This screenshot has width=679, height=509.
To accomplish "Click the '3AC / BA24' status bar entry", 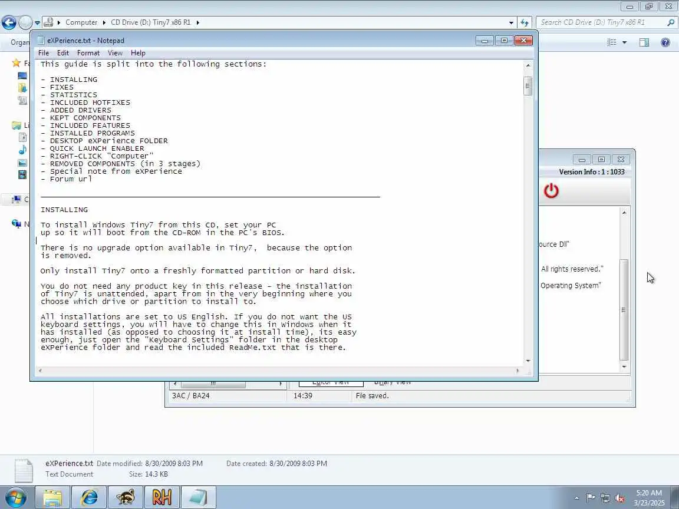I will (190, 396).
